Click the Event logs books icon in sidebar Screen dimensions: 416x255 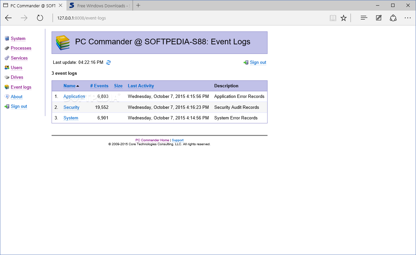(x=7, y=87)
